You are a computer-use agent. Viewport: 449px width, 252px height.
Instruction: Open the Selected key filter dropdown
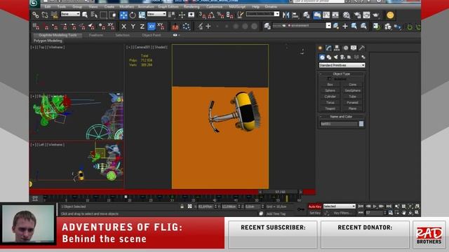339,206
